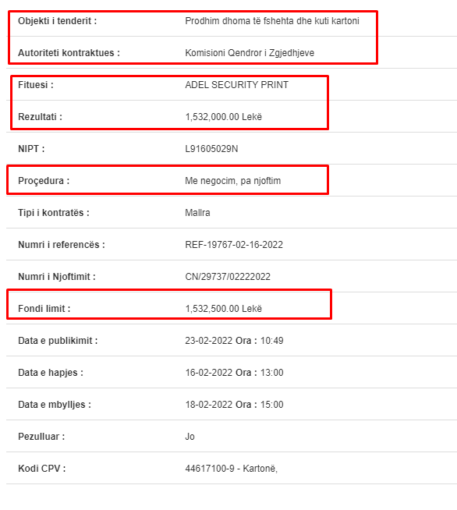Screen dimensions: 457x510
Task: Click the reference number REF-19767-02-16-2022
Action: point(234,245)
